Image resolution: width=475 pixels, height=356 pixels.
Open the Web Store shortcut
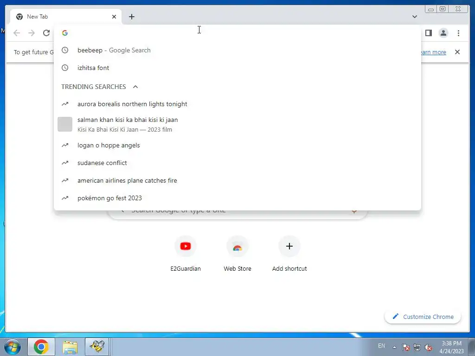pyautogui.click(x=237, y=254)
